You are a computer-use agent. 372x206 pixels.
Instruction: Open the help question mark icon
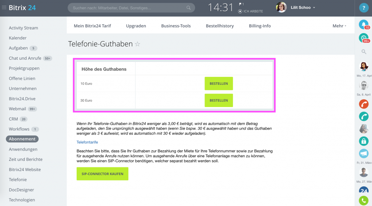point(364,8)
